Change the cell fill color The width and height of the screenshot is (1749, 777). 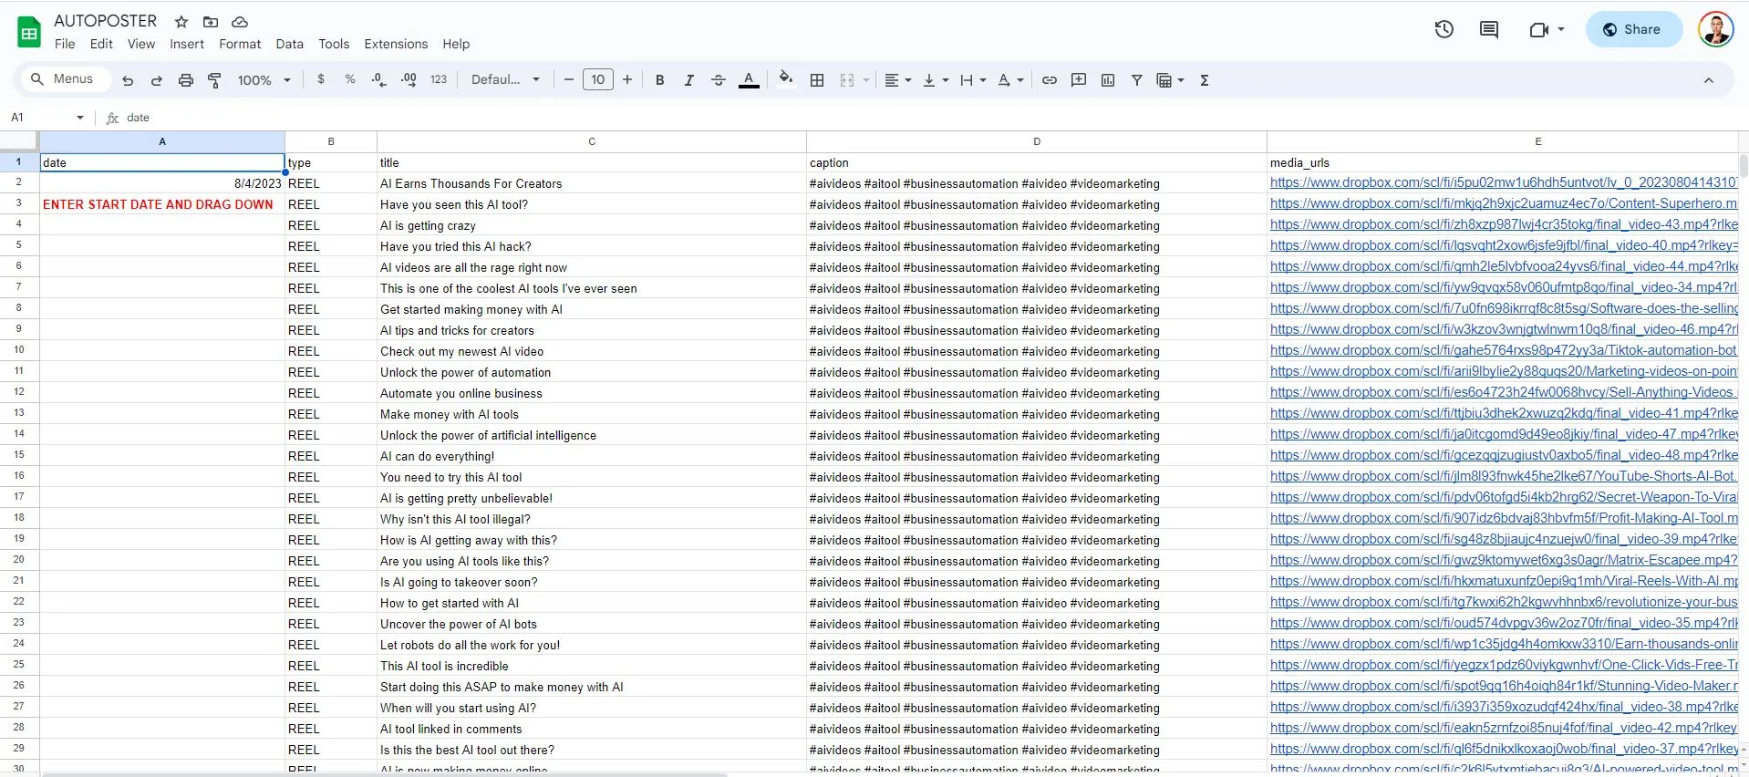[x=785, y=79]
